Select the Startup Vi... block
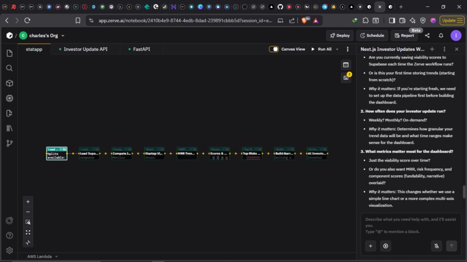The image size is (467, 262). [x=154, y=153]
